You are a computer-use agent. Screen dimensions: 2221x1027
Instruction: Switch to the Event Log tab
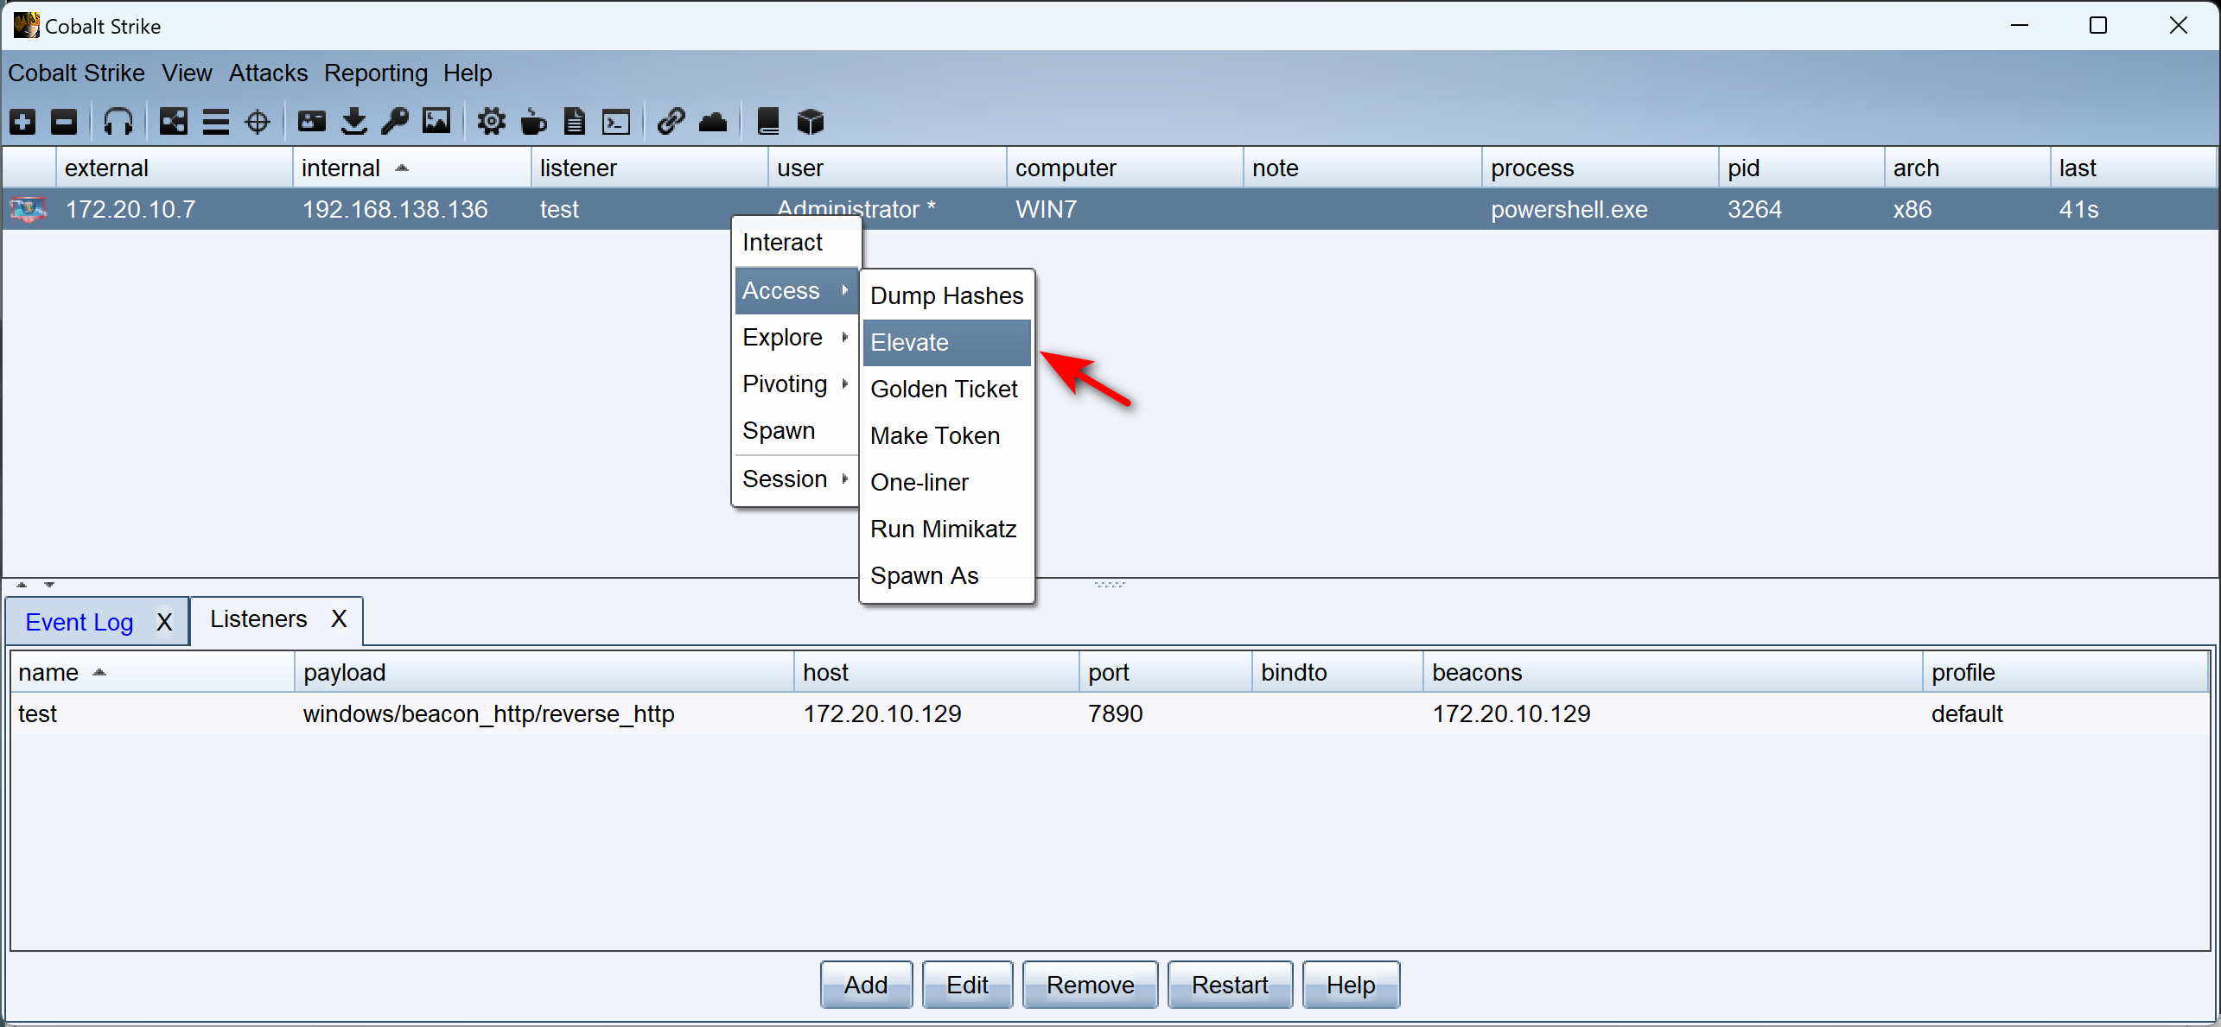click(79, 623)
